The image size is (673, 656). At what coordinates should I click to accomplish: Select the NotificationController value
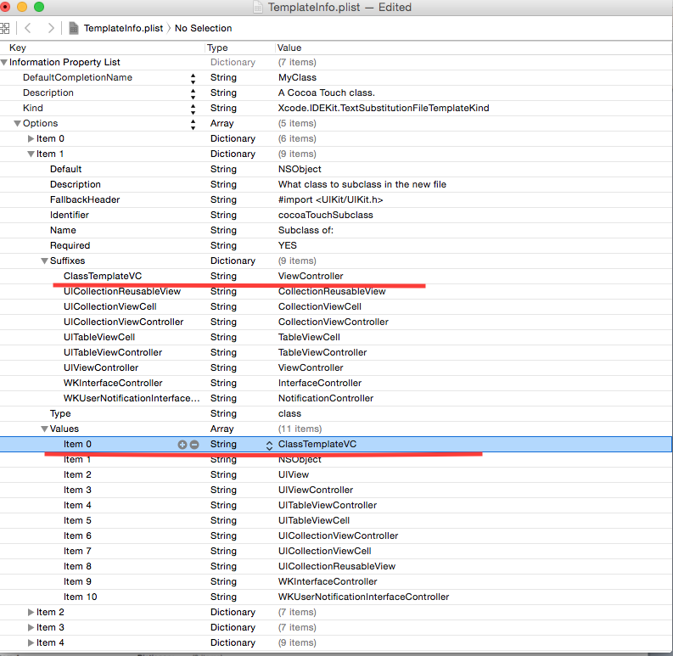(x=326, y=398)
